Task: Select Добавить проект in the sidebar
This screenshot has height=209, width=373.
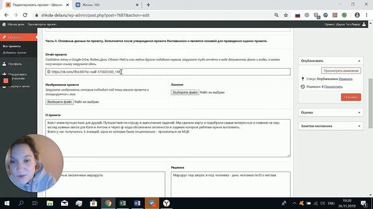Action: (15, 53)
